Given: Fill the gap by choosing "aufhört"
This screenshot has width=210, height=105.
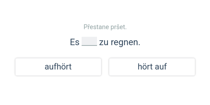Looking at the screenshot, I should click(x=58, y=67).
